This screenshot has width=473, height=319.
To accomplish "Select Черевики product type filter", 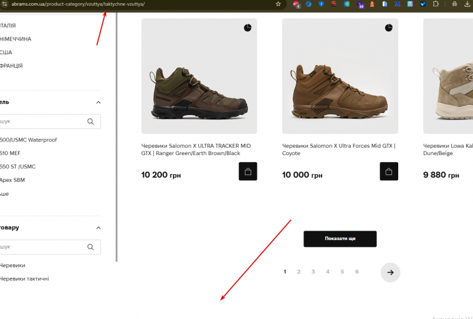I will tap(12, 265).
